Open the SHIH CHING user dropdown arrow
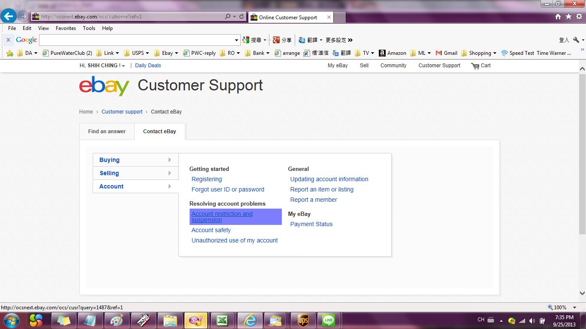Viewport: 586px width, 329px height. pos(124,66)
